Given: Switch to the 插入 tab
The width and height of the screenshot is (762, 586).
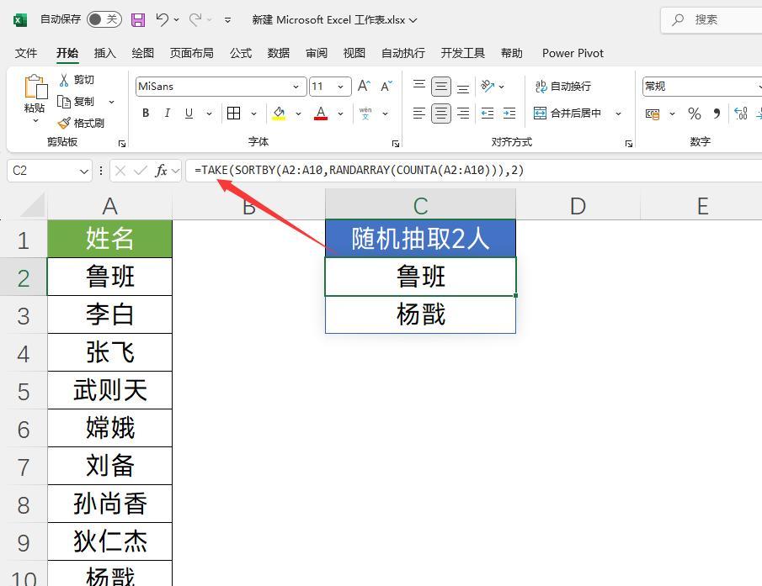Looking at the screenshot, I should click(104, 53).
